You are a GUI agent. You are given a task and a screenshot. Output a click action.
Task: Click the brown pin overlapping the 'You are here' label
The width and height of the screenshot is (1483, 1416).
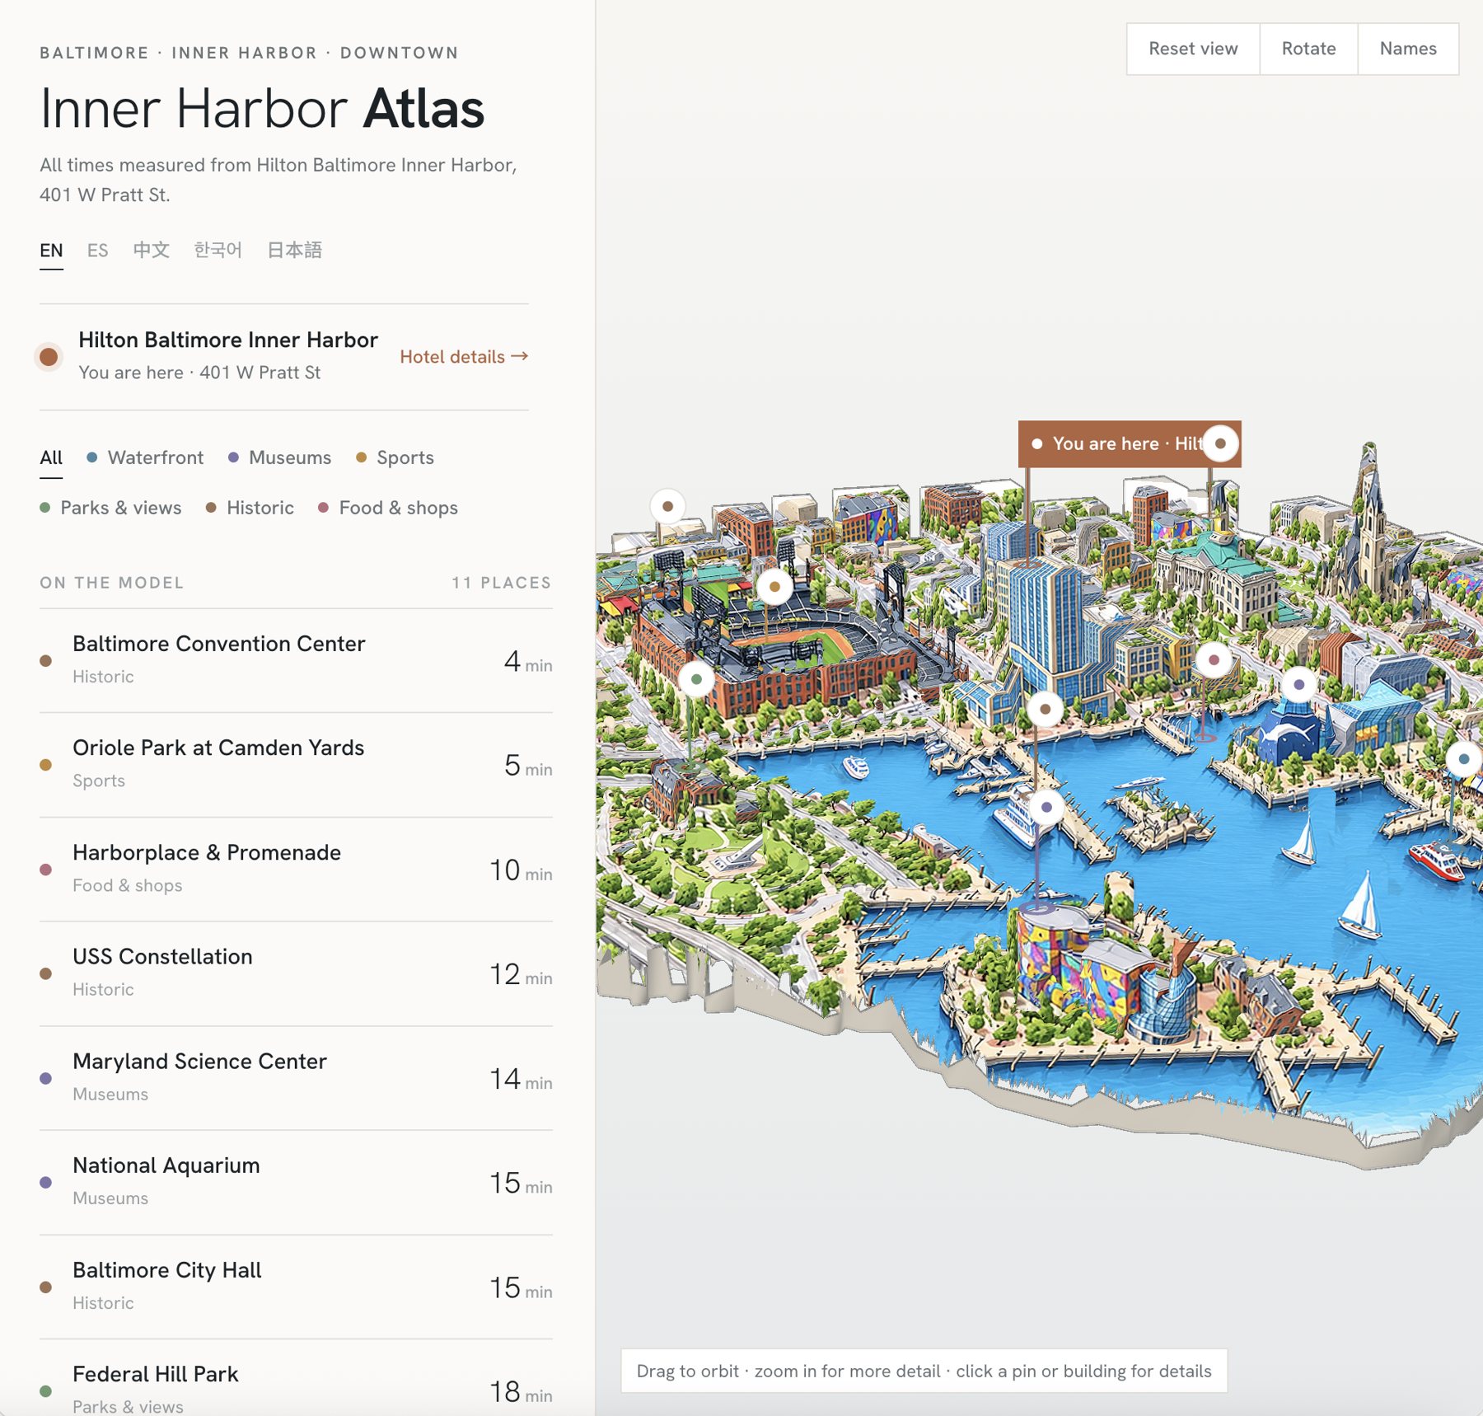(1220, 443)
